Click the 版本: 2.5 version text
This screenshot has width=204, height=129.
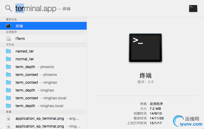(145, 82)
